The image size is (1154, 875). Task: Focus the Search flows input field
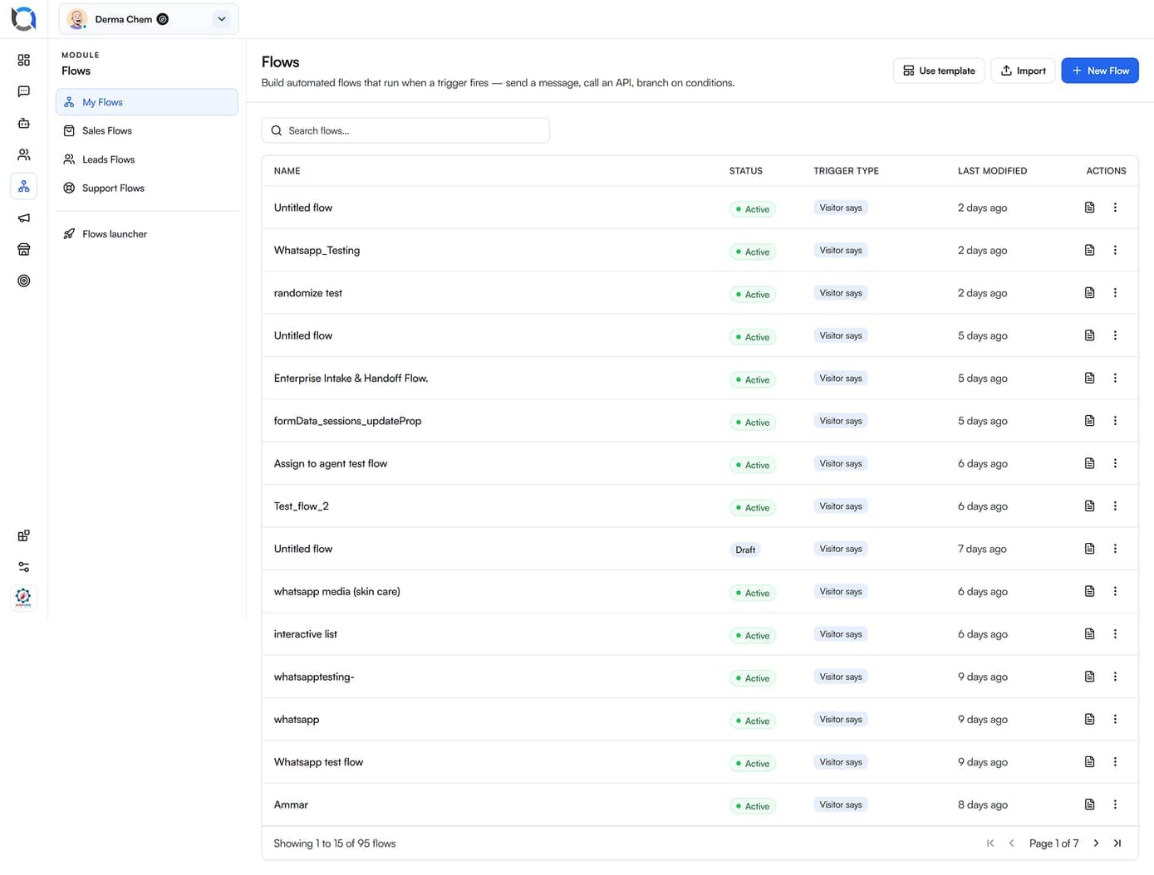[405, 130]
